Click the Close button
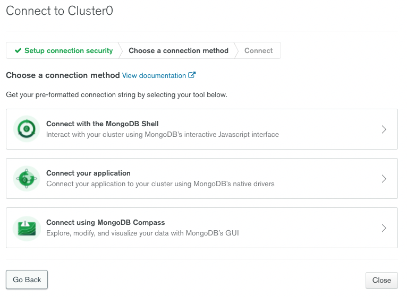The height and width of the screenshot is (297, 407). click(x=381, y=280)
